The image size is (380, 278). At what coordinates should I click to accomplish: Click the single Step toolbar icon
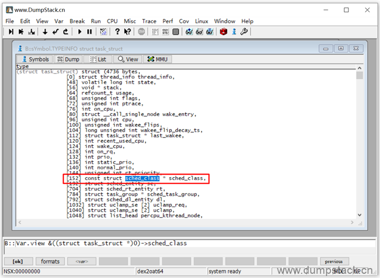pos(12,32)
